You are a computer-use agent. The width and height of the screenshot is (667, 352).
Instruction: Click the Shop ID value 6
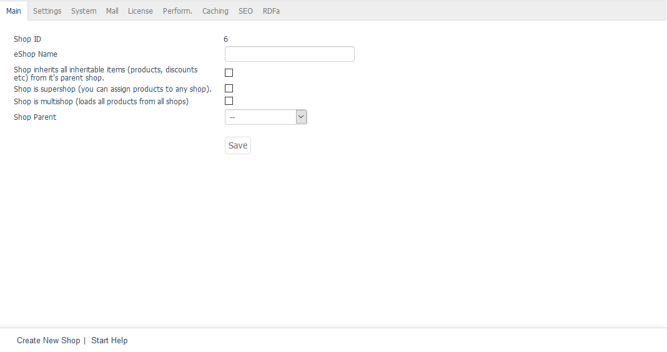click(x=226, y=39)
